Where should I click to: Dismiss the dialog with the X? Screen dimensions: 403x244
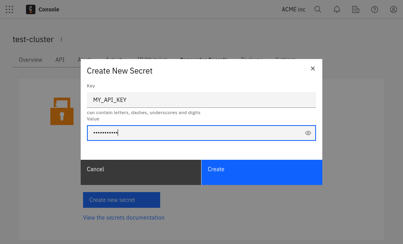[x=313, y=68]
